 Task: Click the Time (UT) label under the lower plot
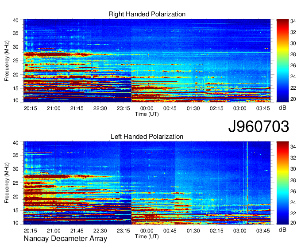click(147, 236)
